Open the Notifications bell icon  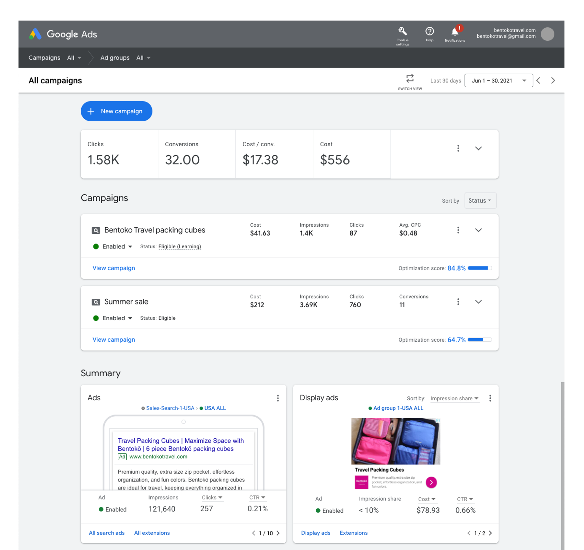455,31
